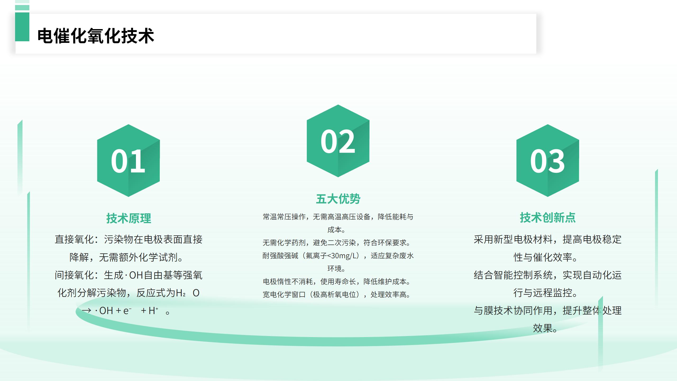Click the 技术原理 heading

click(129, 218)
